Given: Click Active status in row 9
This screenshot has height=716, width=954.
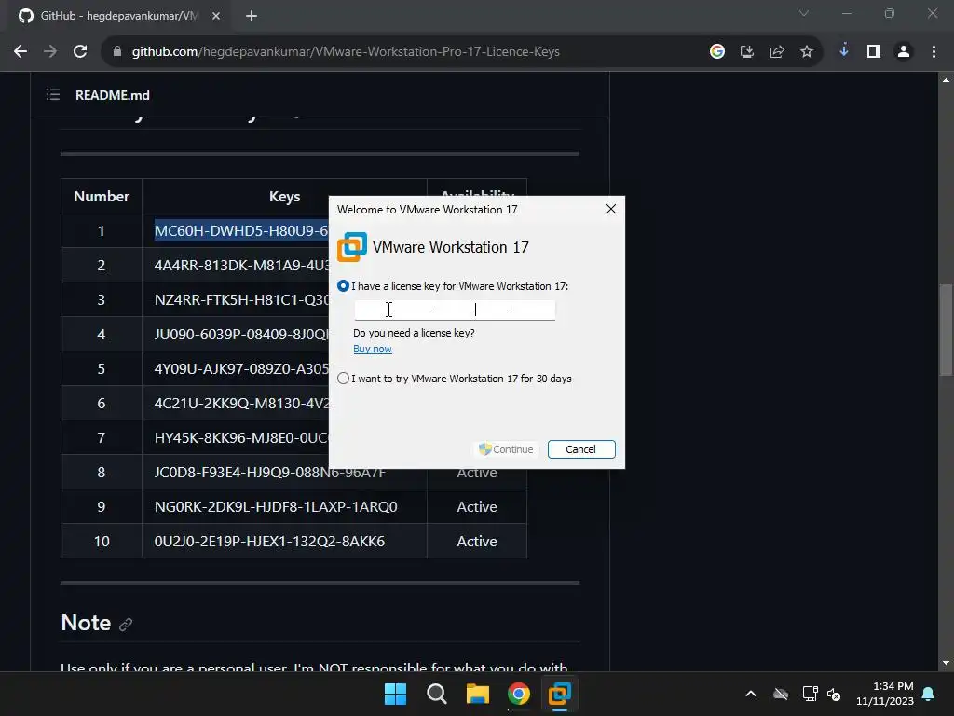Looking at the screenshot, I should 477,506.
